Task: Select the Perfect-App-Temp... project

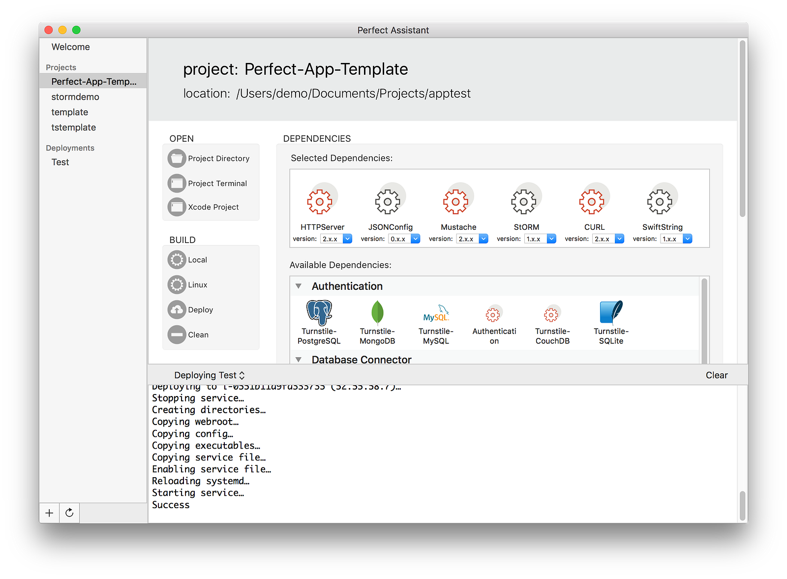Action: click(93, 82)
